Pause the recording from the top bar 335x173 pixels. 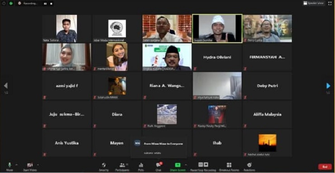coord(45,4)
